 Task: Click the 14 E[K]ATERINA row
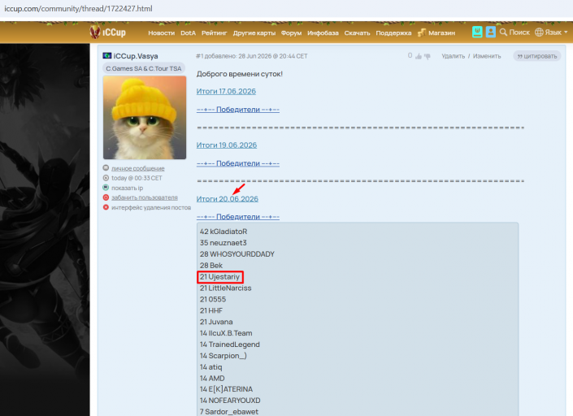tap(226, 389)
